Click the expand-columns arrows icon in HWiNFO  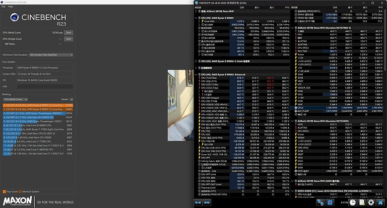tap(198, 203)
